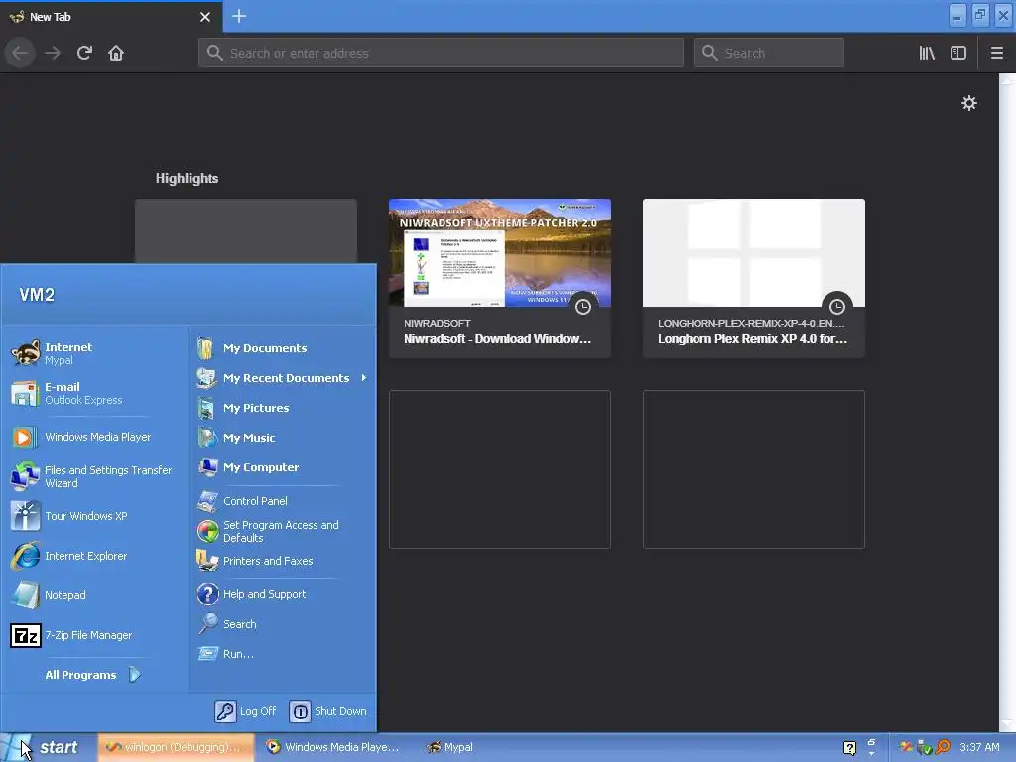The height and width of the screenshot is (762, 1016).
Task: Click into the browser Search box
Action: click(769, 53)
